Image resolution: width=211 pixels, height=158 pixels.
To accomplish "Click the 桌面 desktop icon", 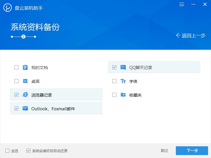I will (x=25, y=81).
